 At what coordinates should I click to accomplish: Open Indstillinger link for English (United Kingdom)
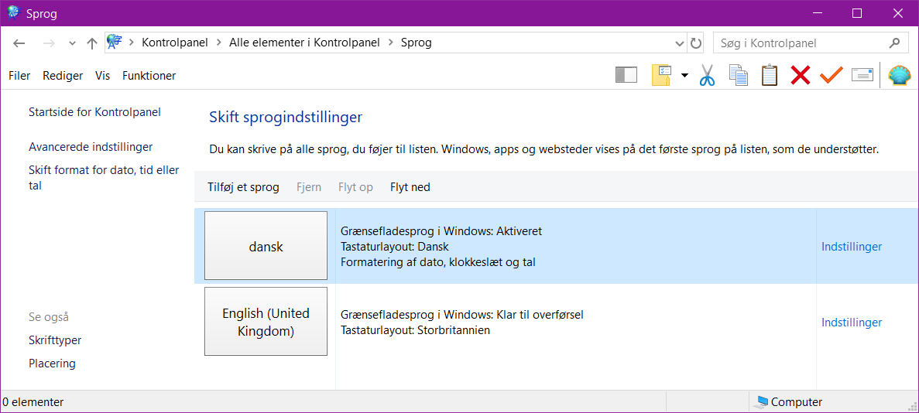click(x=852, y=323)
